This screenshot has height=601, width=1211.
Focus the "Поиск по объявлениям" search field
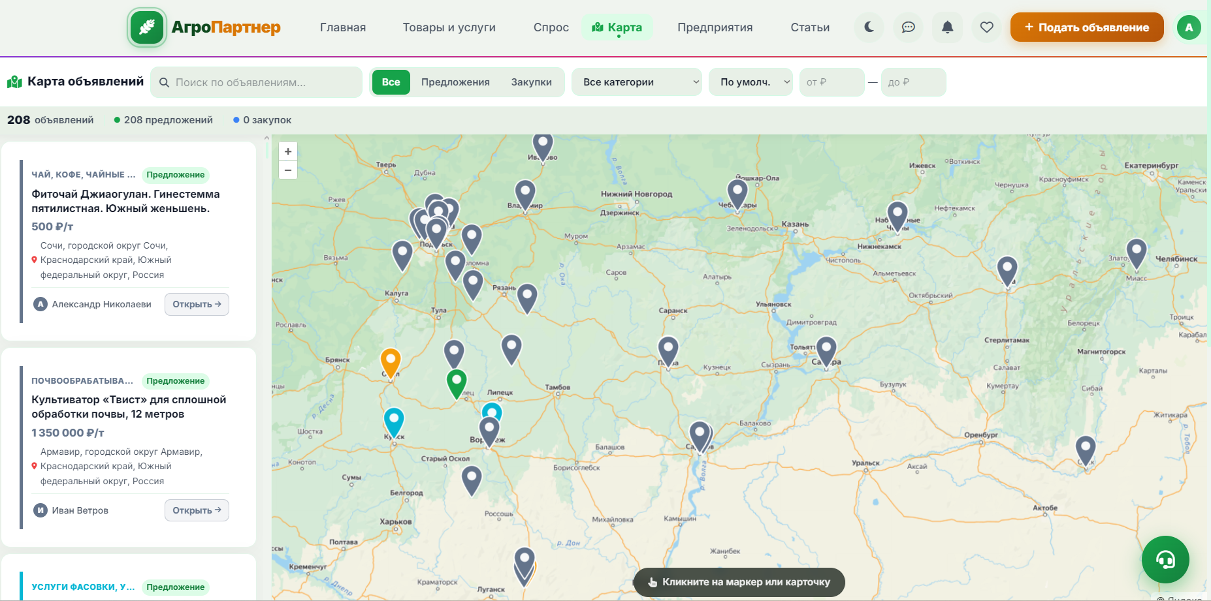point(257,82)
